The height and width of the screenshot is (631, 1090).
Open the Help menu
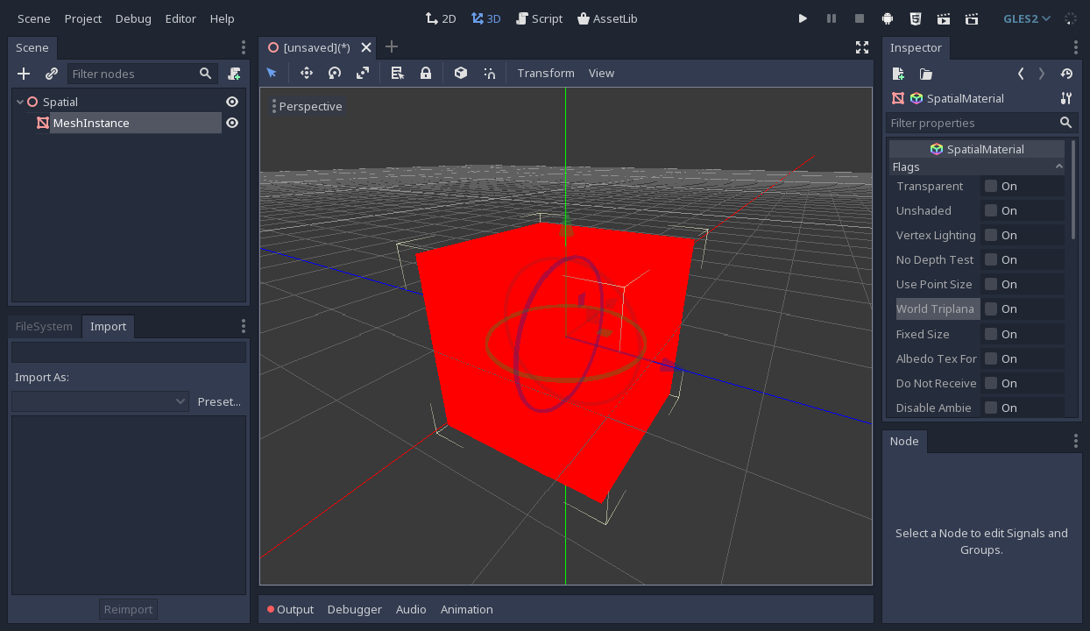pyautogui.click(x=223, y=18)
